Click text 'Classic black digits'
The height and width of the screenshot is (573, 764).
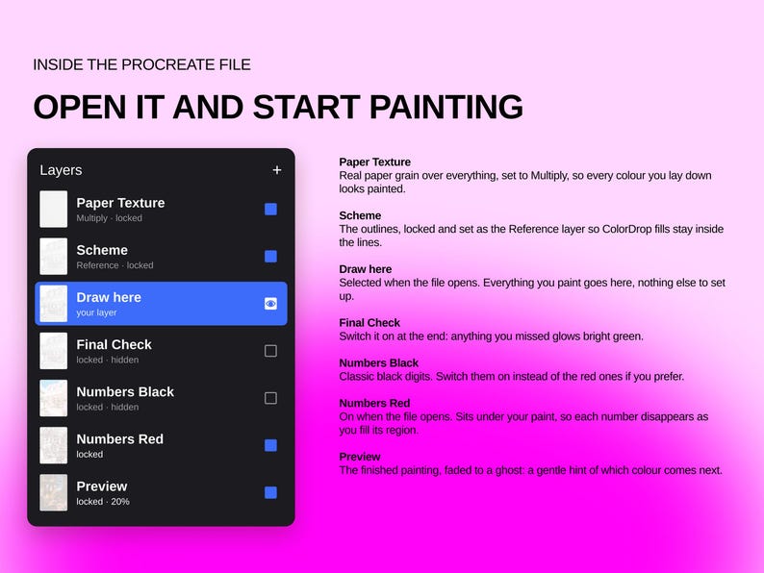point(385,377)
